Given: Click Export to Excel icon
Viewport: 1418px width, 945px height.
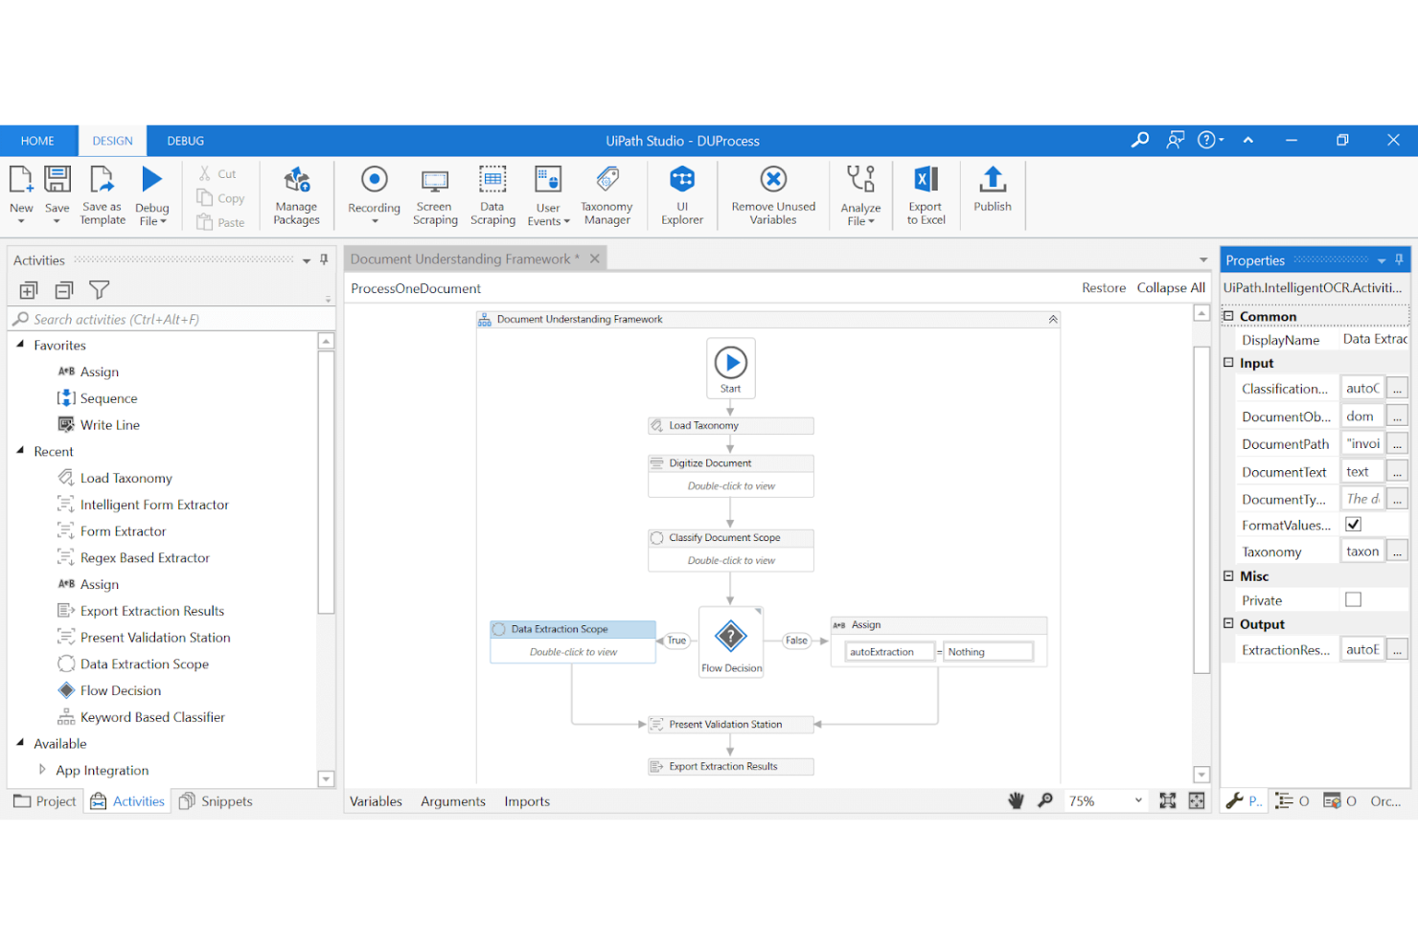Looking at the screenshot, I should coord(926,179).
